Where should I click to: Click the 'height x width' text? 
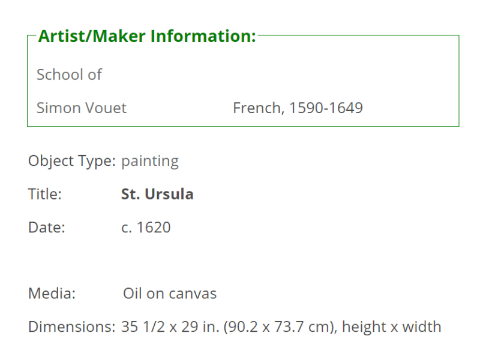point(392,326)
